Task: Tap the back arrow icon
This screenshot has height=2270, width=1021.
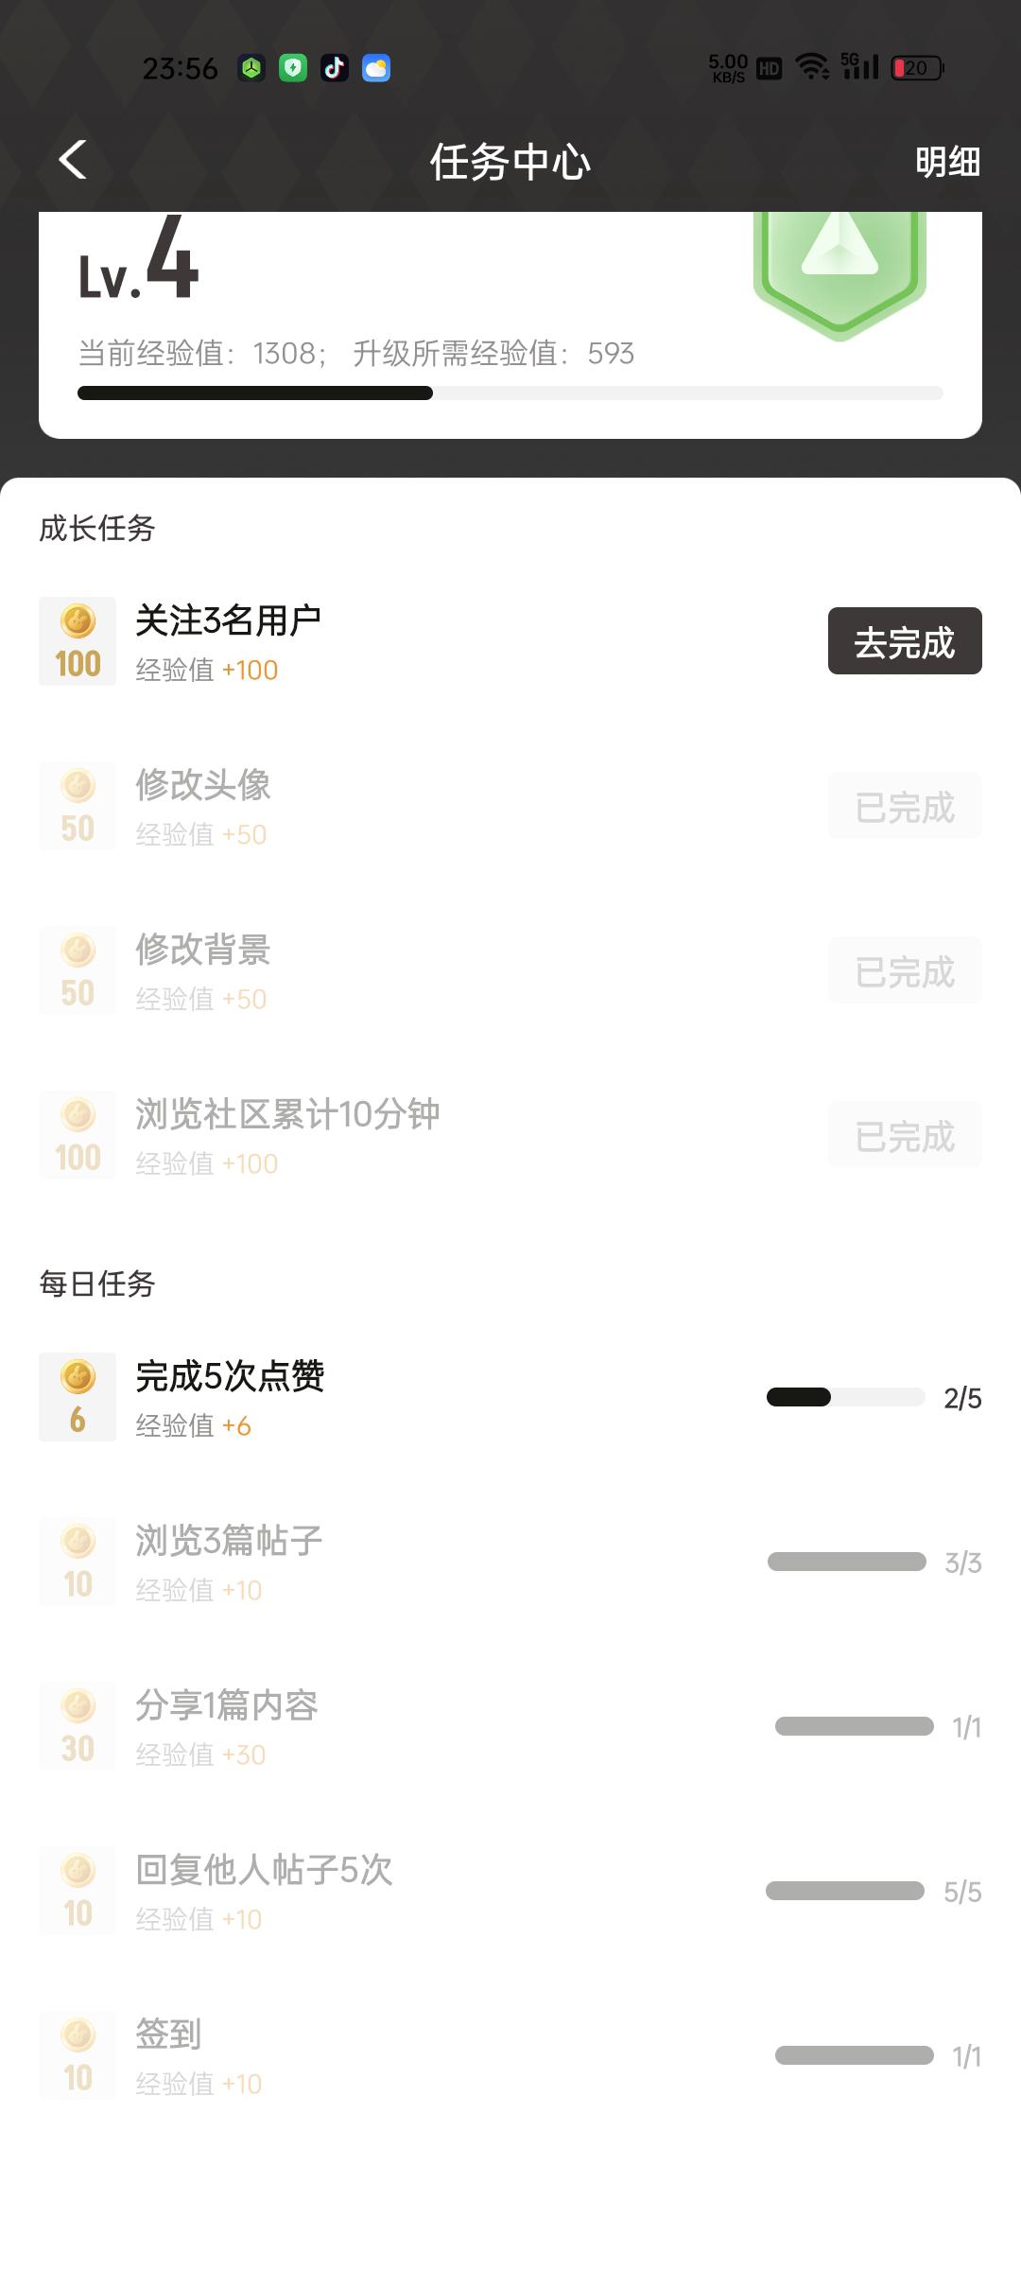Action: (73, 160)
